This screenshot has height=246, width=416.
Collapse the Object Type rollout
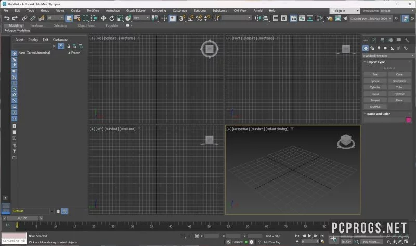point(375,62)
